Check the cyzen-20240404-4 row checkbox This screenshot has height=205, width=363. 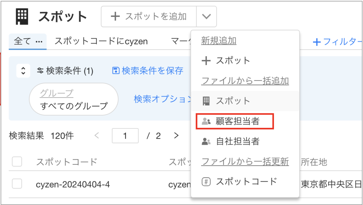click(x=17, y=184)
